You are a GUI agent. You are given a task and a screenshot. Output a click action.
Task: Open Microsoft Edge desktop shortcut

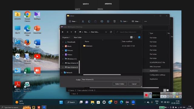click(27, 31)
